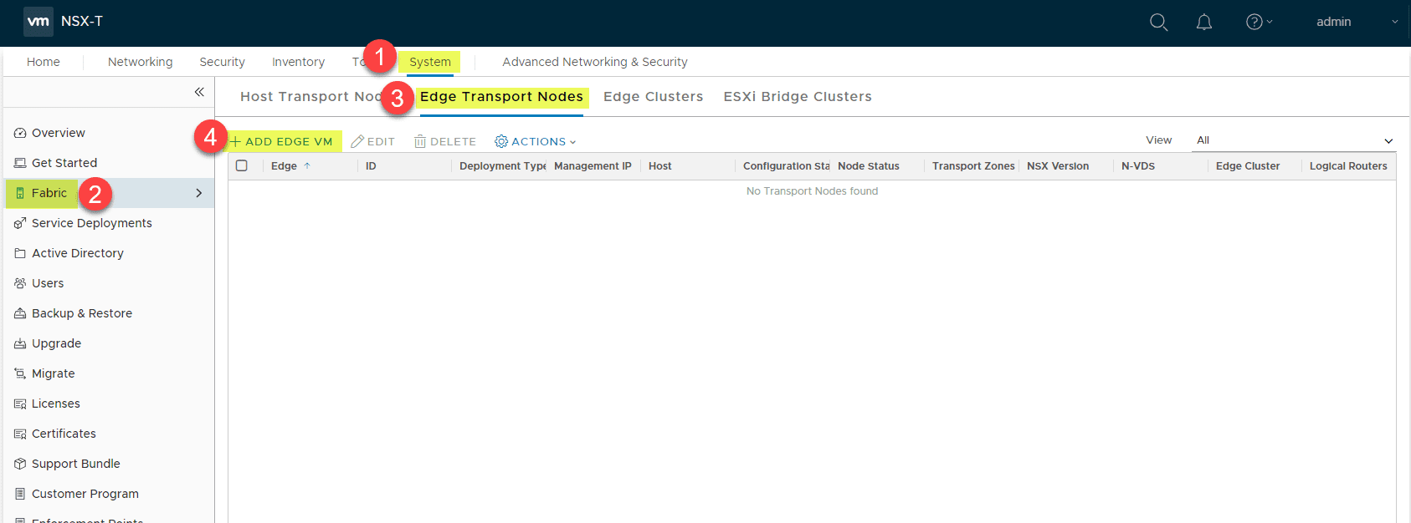Select Edge Transport Nodes tab
Image resolution: width=1411 pixels, height=523 pixels.
tap(501, 96)
